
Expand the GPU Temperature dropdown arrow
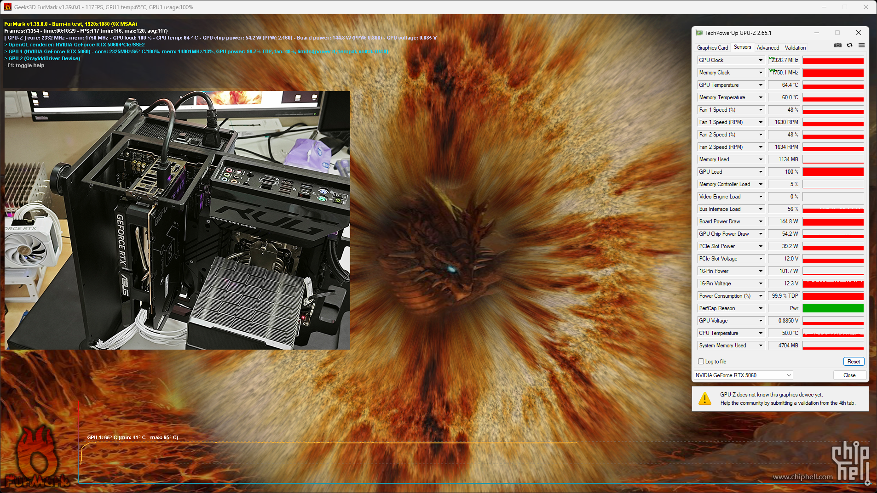click(761, 85)
